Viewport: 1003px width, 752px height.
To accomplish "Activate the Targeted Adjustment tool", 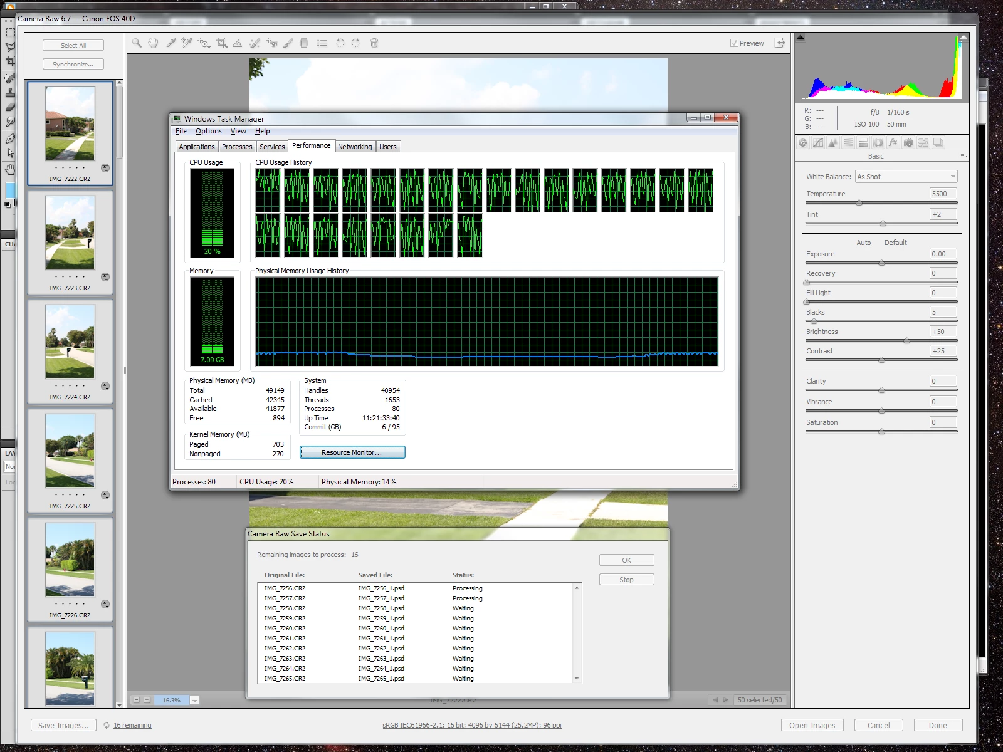I will pos(204,43).
